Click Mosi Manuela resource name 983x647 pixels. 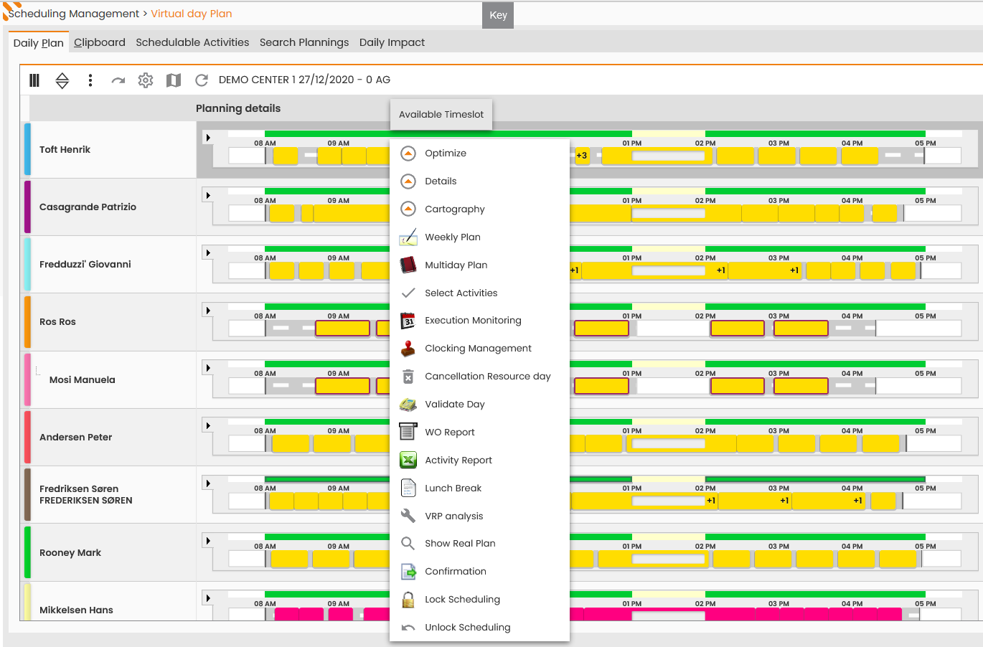pos(83,380)
